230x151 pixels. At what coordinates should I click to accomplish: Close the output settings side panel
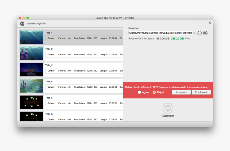tap(210, 23)
